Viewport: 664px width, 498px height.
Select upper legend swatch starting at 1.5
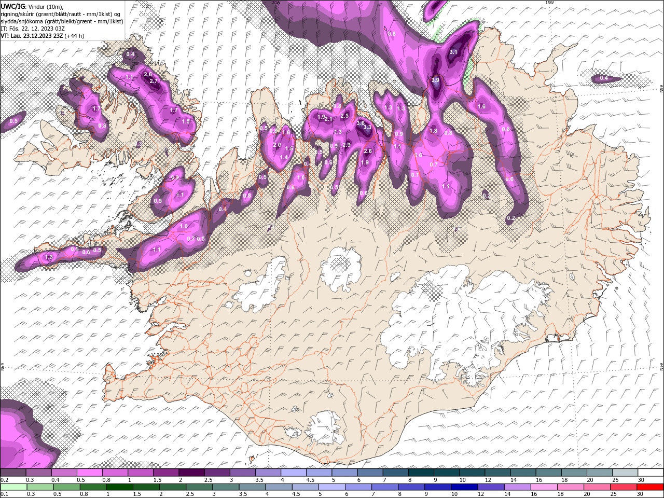(167, 473)
